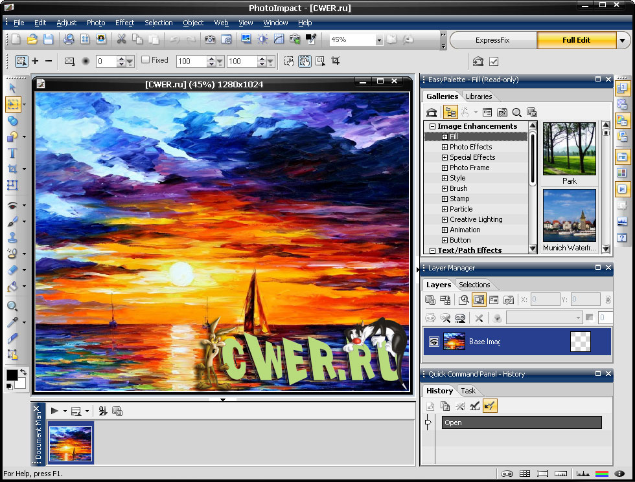This screenshot has width=635, height=482.
Task: Select the Crop icon in the attribute bar
Action: pyautogui.click(x=335, y=61)
